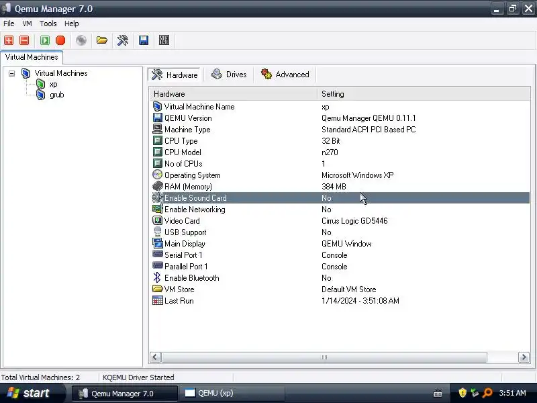Click the RAM memory module icon
Image resolution: width=537 pixels, height=403 pixels.
click(158, 186)
